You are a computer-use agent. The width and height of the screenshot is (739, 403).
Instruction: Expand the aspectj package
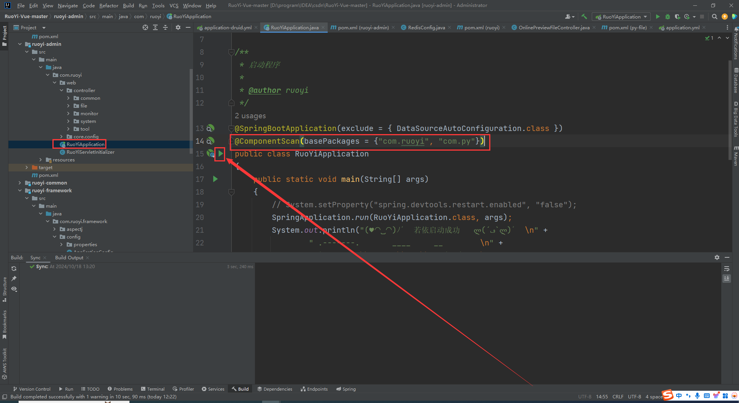54,229
